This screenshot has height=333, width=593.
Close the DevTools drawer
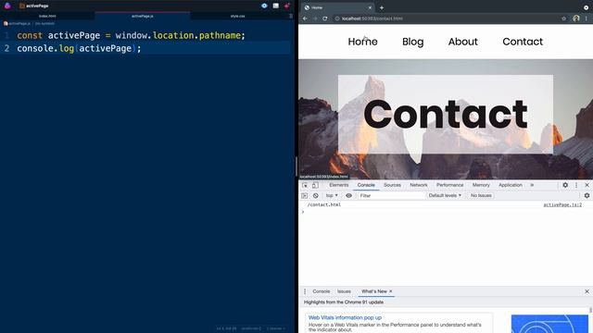click(x=587, y=291)
